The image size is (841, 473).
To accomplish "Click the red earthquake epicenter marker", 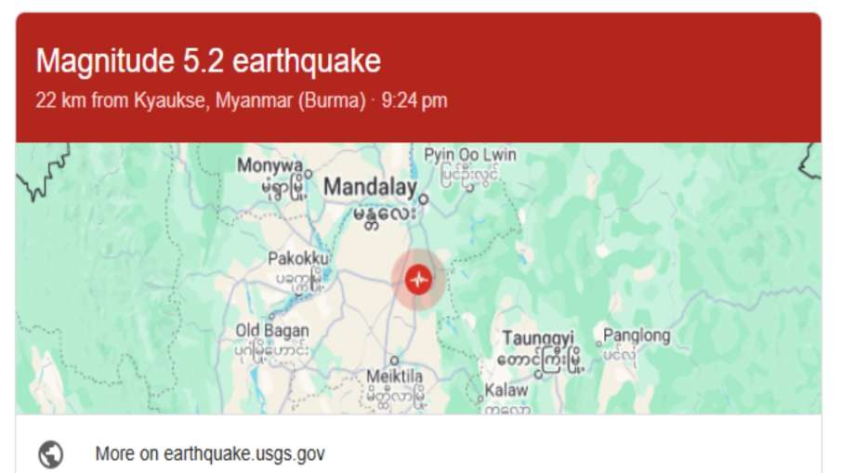I will [419, 278].
